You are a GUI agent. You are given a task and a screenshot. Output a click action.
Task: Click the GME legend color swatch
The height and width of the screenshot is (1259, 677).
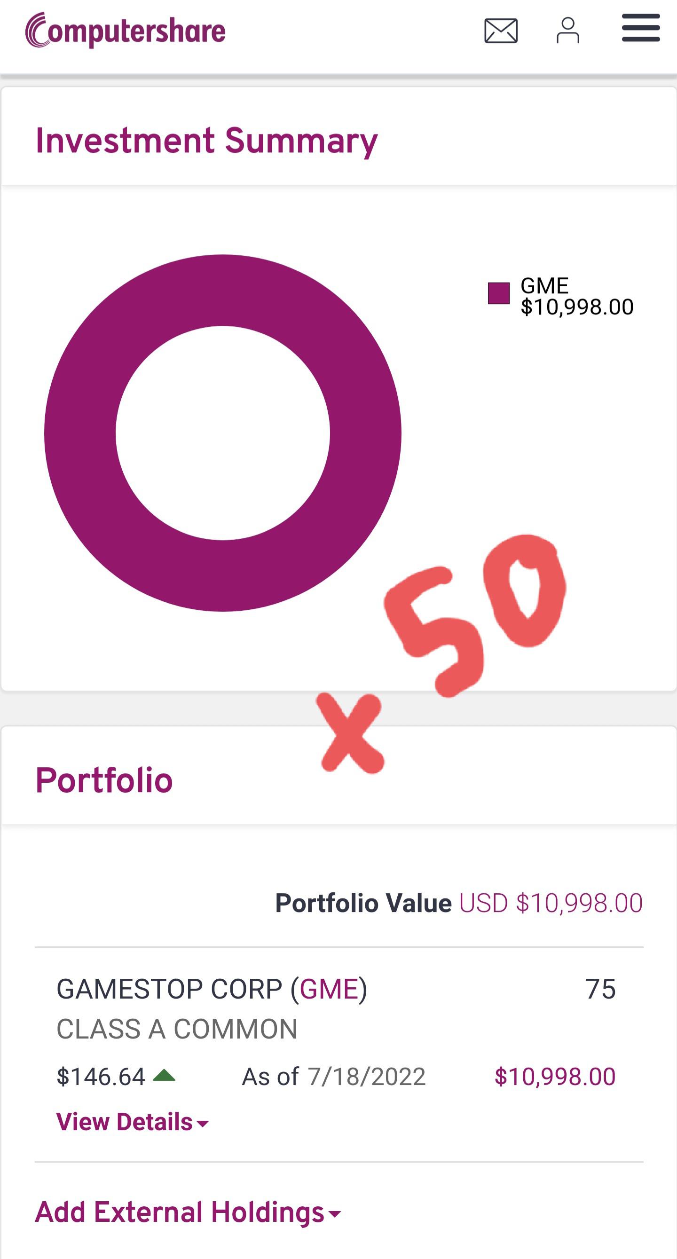tap(499, 293)
